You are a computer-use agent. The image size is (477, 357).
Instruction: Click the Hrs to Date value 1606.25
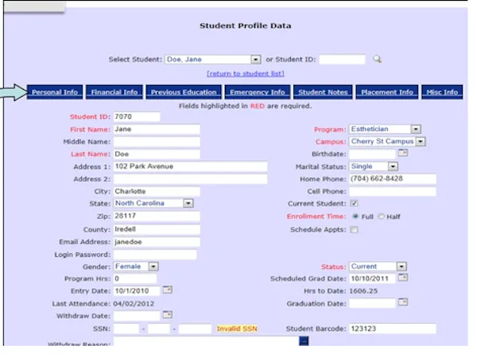point(363,291)
